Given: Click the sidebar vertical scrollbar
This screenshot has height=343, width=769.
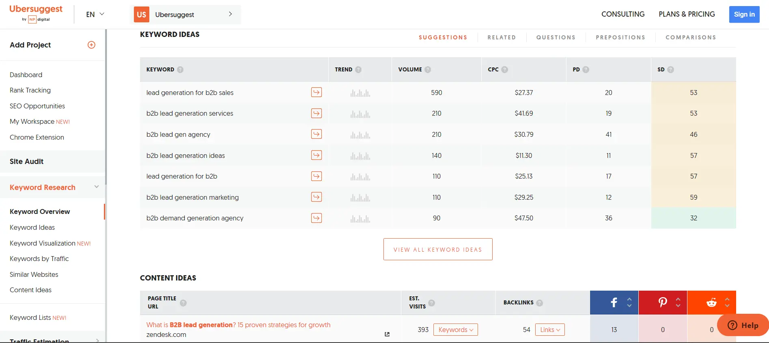Looking at the screenshot, I should 106,107.
